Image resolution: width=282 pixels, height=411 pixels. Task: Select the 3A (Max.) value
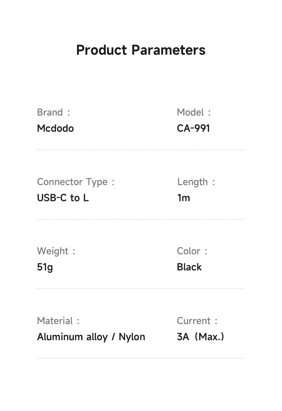coord(201,337)
